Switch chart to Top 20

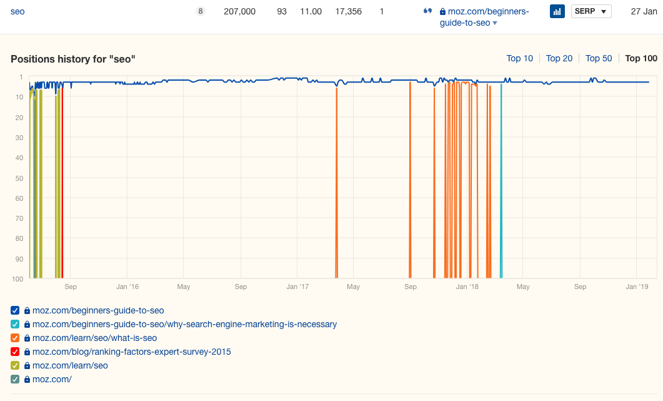[x=559, y=58]
